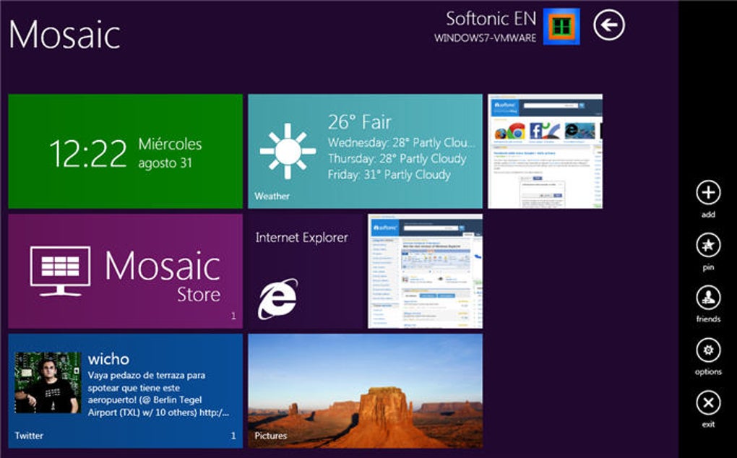
Task: Open the Mosaic Store tile
Action: point(126,271)
